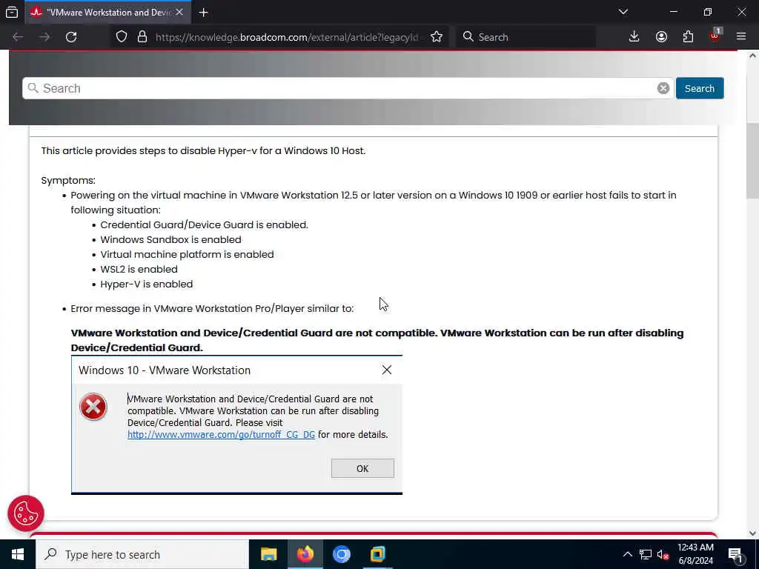The width and height of the screenshot is (759, 569).
Task: Click page scrollbar down arrow
Action: click(753, 533)
